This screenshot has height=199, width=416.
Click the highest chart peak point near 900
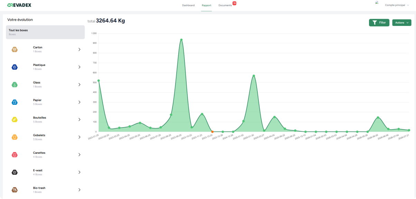pyautogui.click(x=181, y=40)
